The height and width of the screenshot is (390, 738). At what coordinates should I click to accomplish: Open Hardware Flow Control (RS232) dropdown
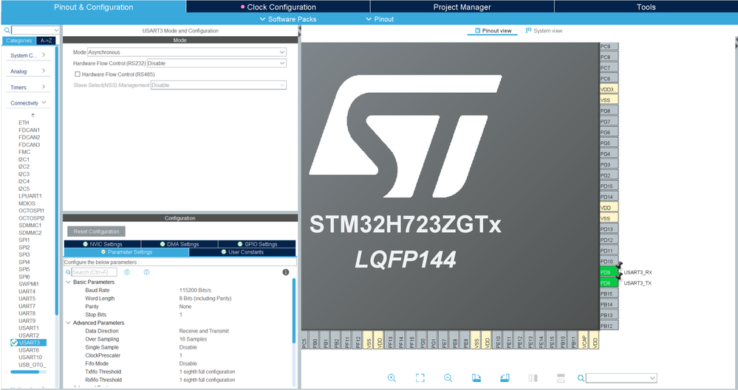coord(216,63)
